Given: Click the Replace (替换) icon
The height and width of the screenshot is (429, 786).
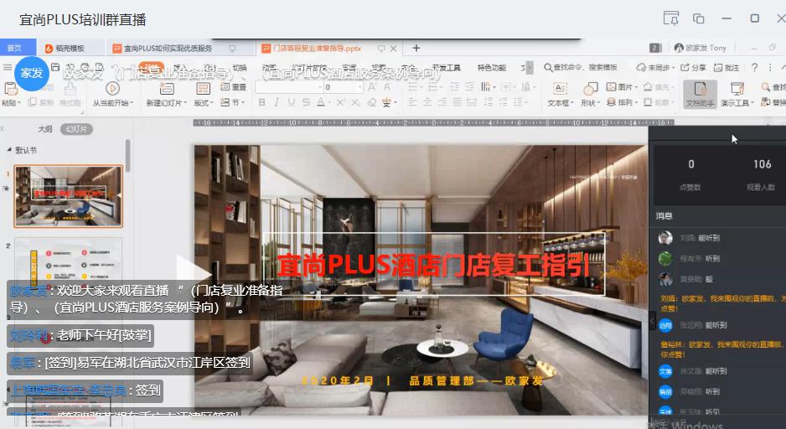Looking at the screenshot, I should click(765, 101).
